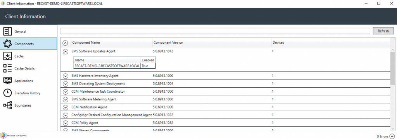The height and width of the screenshot is (139, 397).
Task: Click the Boundaries hierarchy icon
Action: point(7,105)
